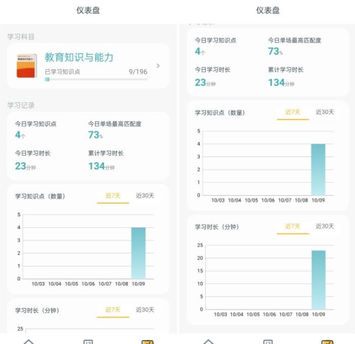Right screen: click the 23分钟 value

tap(205, 82)
